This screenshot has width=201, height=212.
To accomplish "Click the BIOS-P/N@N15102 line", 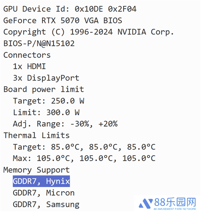I will 39,44.
